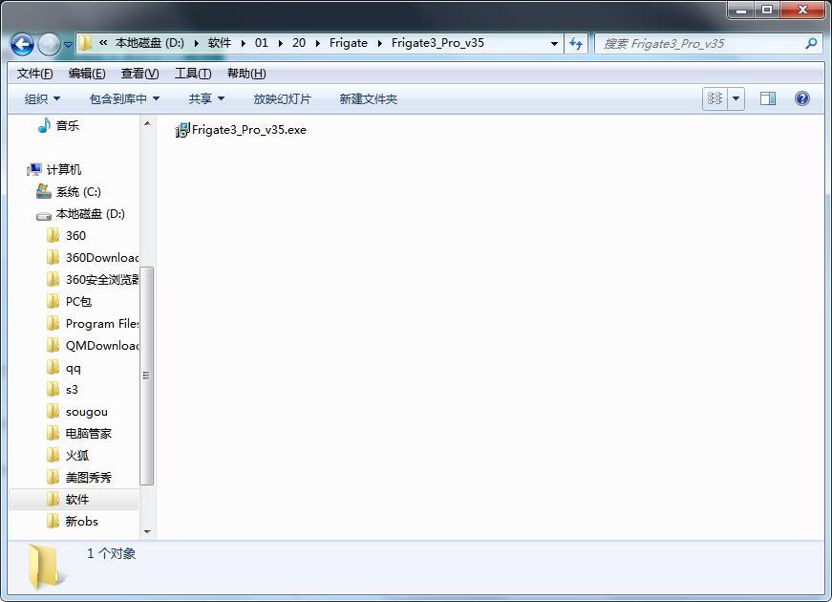Open the 文件(F) menu

[35, 74]
